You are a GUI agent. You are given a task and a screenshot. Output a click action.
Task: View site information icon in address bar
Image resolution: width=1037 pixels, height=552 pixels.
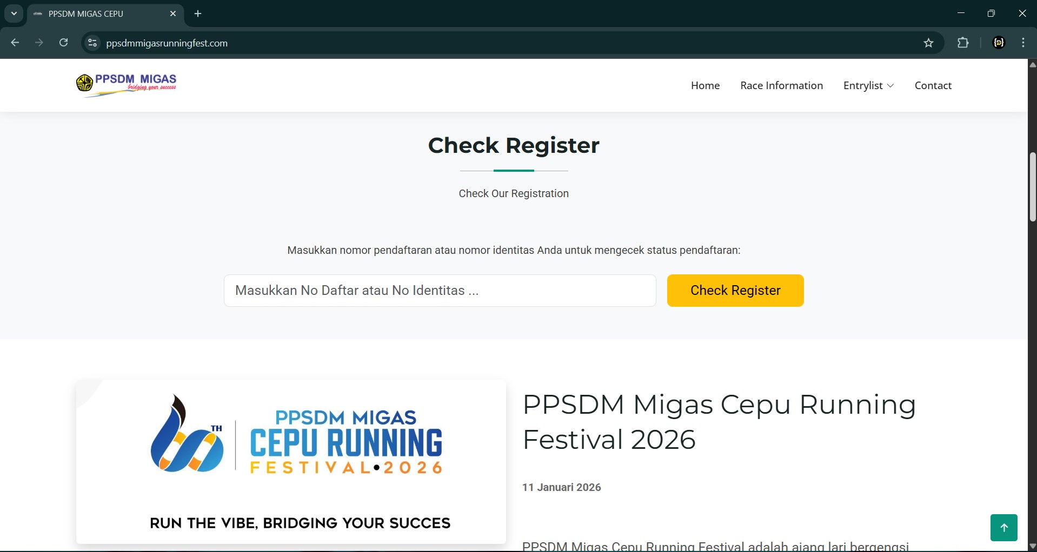pos(92,43)
